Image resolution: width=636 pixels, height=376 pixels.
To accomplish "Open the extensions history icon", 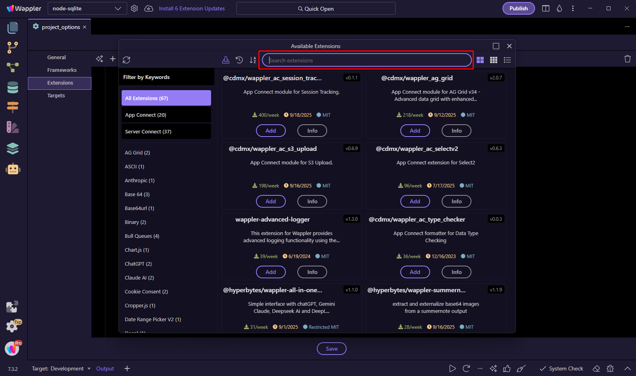I will (x=239, y=60).
